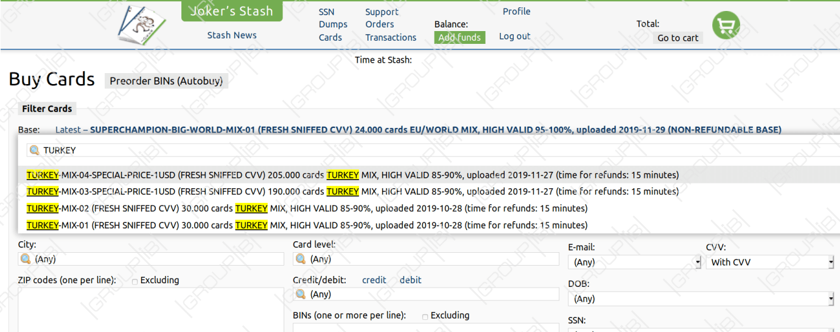Click the magnifier icon in City field
Screen dimensions: 840x332
[26, 259]
